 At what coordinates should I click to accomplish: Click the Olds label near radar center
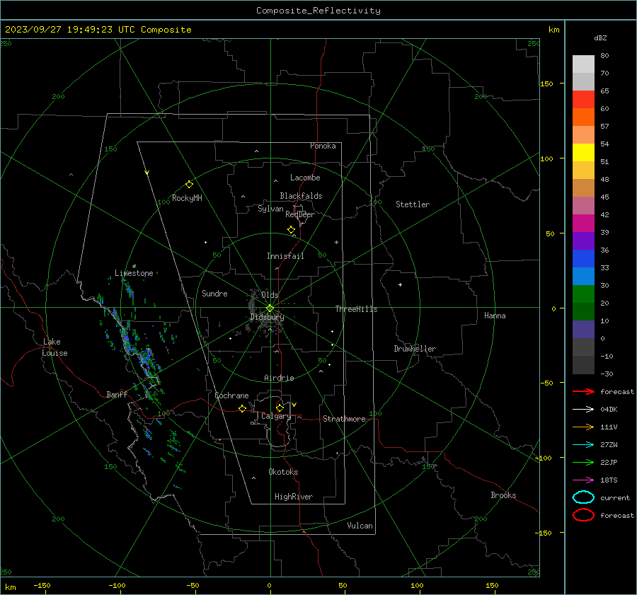pos(270,295)
